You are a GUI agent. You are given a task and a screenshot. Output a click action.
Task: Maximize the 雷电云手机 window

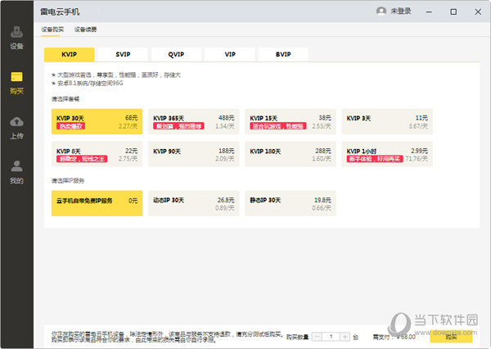[453, 12]
